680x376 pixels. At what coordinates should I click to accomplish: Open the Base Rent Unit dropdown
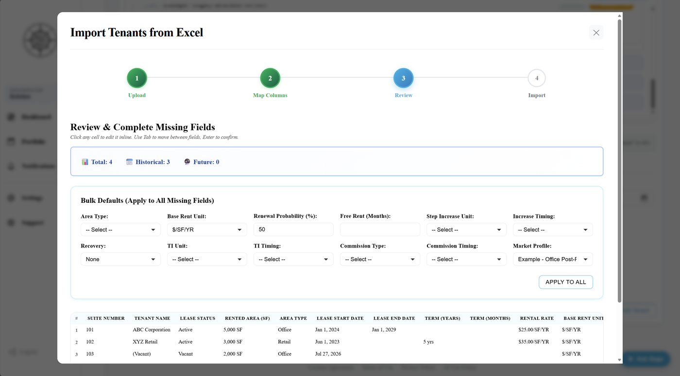click(x=207, y=229)
